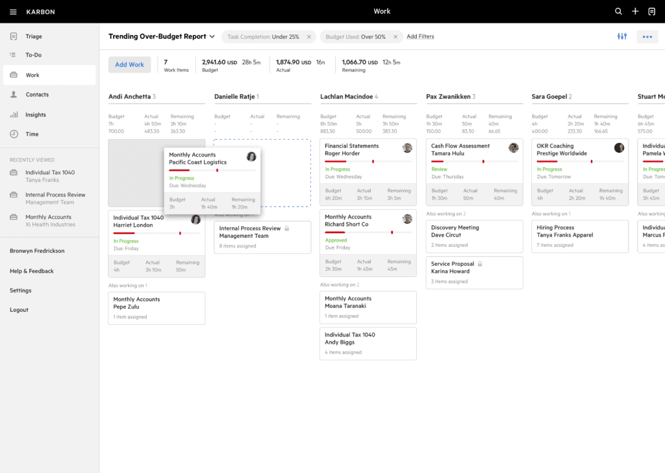Image resolution: width=665 pixels, height=473 pixels.
Task: Navigate to Insights
Action: [49, 114]
